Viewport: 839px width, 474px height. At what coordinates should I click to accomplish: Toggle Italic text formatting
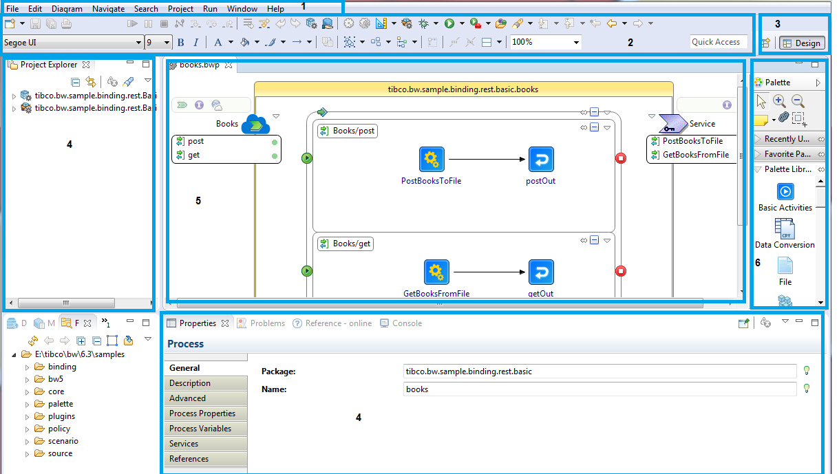[x=196, y=43]
